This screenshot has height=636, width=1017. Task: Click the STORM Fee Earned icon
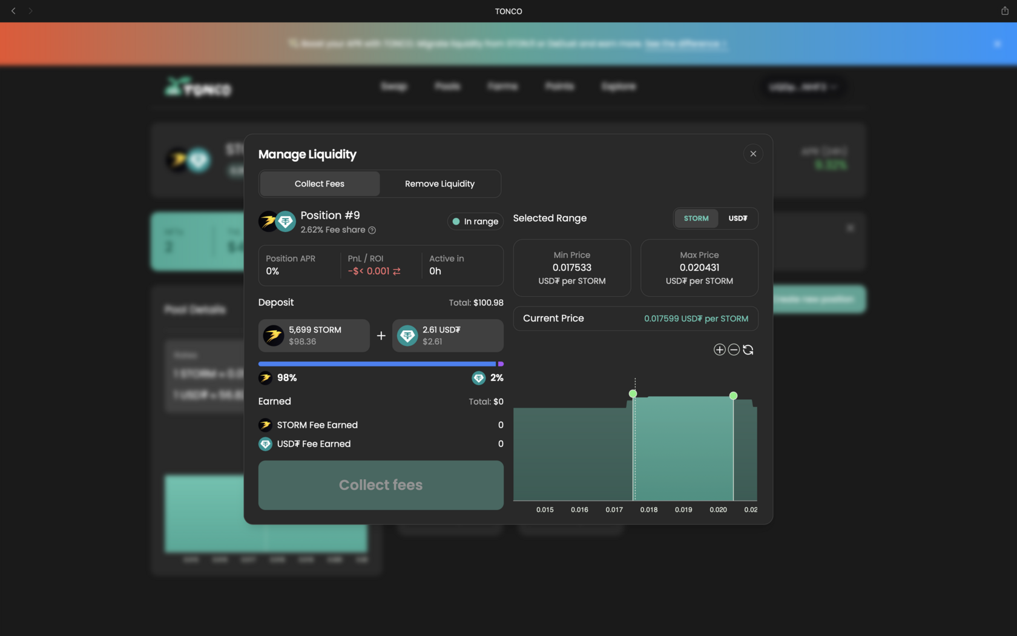265,425
